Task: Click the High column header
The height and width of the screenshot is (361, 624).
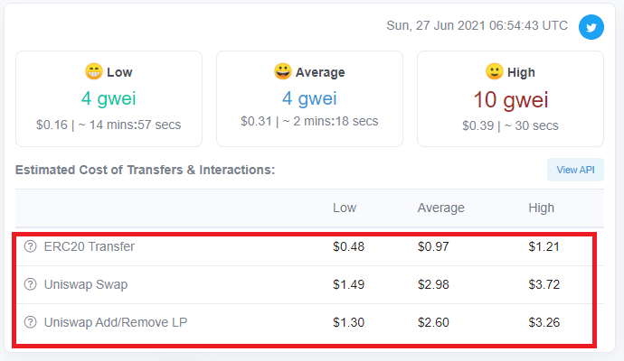Action: pyautogui.click(x=541, y=208)
